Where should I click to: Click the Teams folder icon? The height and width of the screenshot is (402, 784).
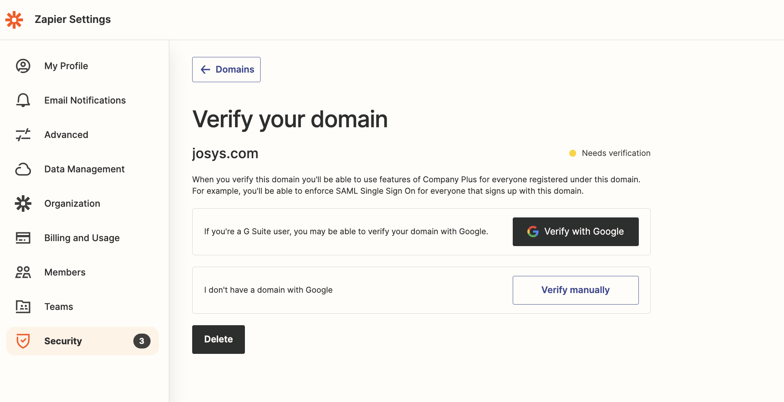[23, 307]
